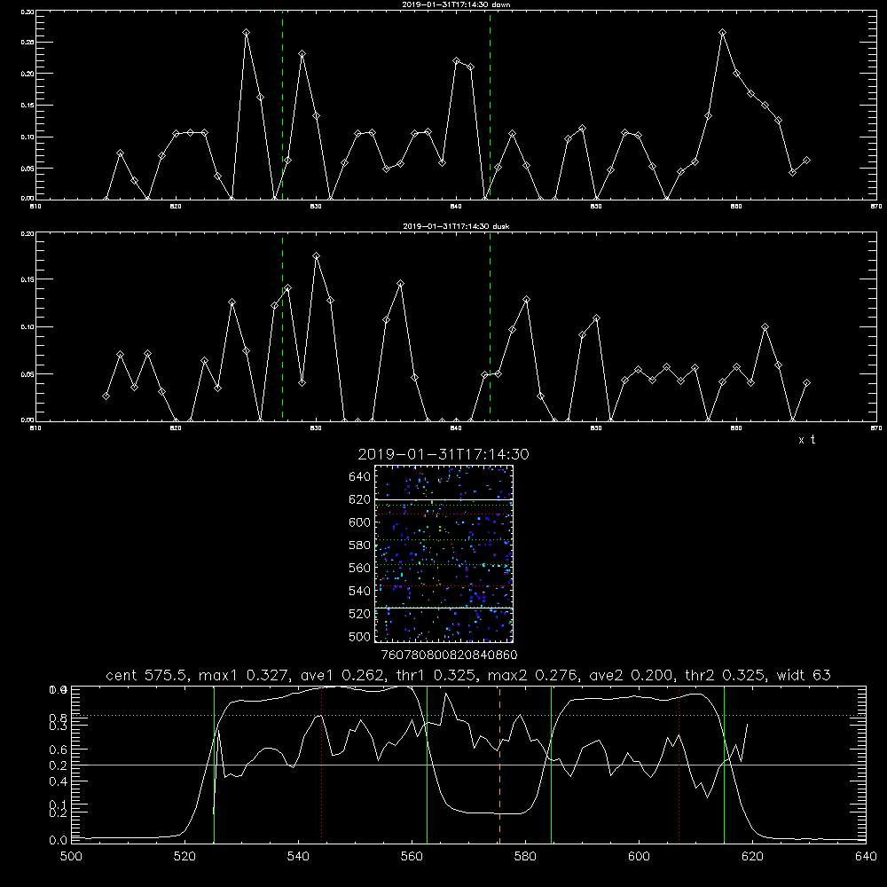Click the 620 y-axis label beside the image
Screen dimensions: 887x887
pyautogui.click(x=359, y=499)
